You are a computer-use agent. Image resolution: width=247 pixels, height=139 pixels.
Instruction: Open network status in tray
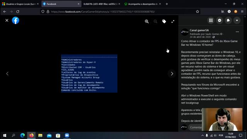coord(211,136)
